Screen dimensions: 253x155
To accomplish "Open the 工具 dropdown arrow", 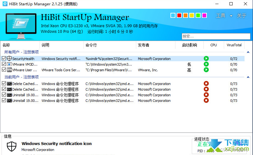I will (231, 16).
